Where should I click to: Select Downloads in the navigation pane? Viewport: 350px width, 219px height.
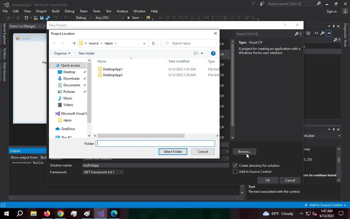click(x=71, y=79)
